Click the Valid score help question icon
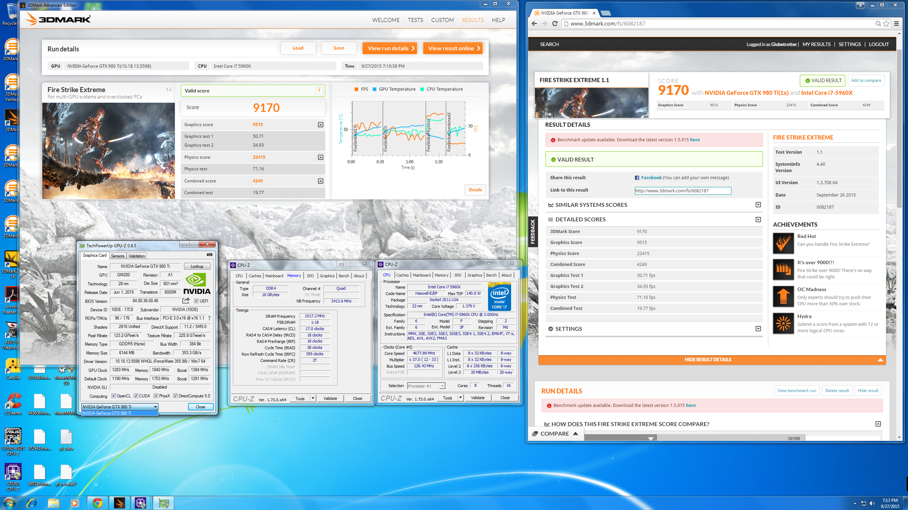 click(x=319, y=91)
